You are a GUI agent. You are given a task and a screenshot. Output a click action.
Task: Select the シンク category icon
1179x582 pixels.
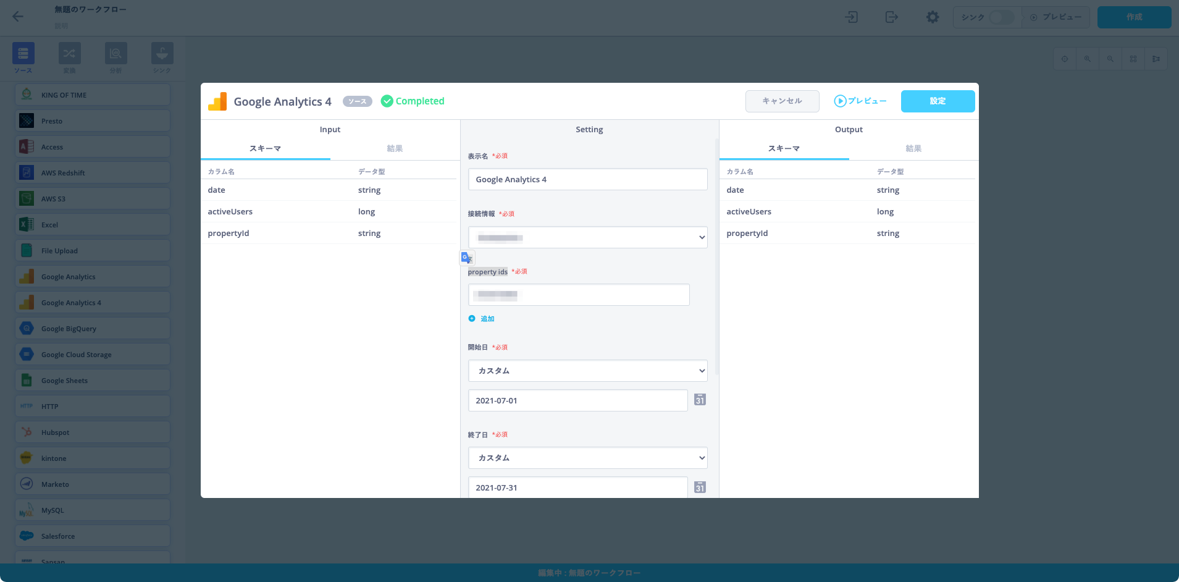click(162, 54)
